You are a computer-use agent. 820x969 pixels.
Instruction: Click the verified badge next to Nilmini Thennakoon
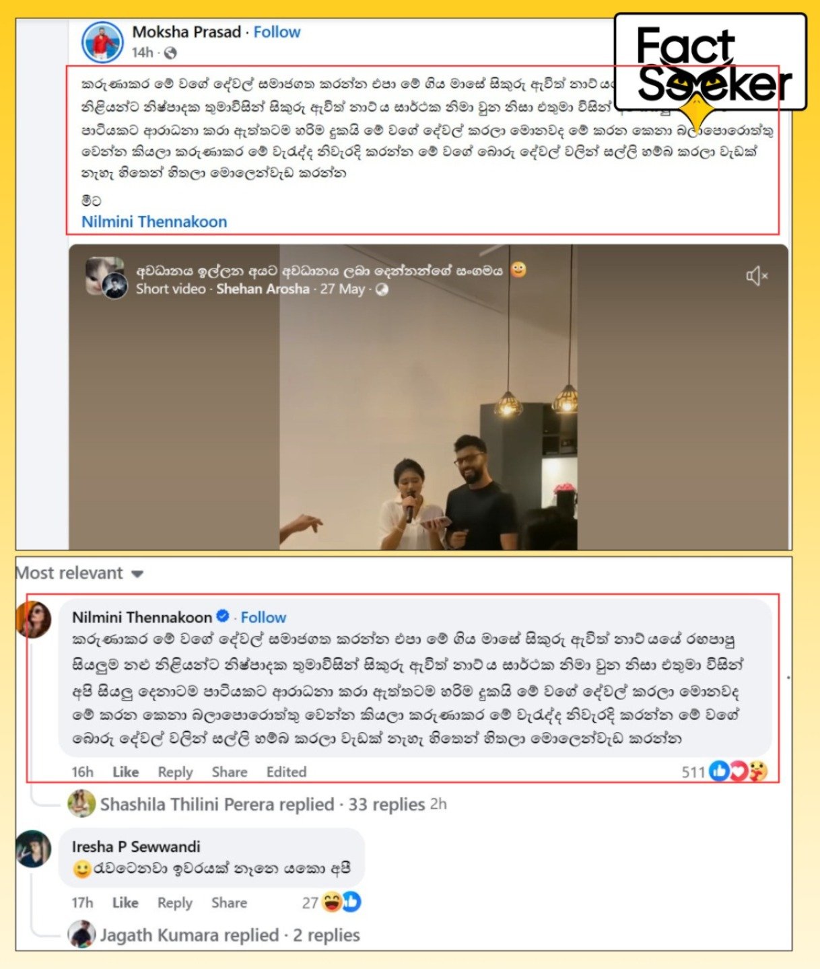[x=223, y=616]
